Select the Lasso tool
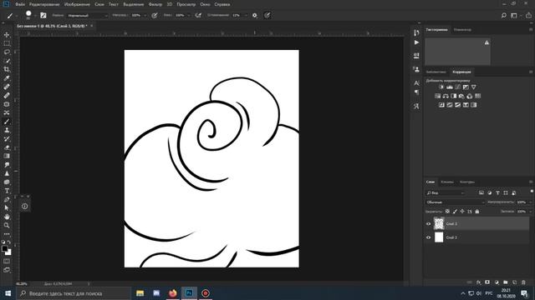535x300 pixels. point(7,52)
